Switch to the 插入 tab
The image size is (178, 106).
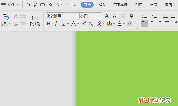coord(102,5)
